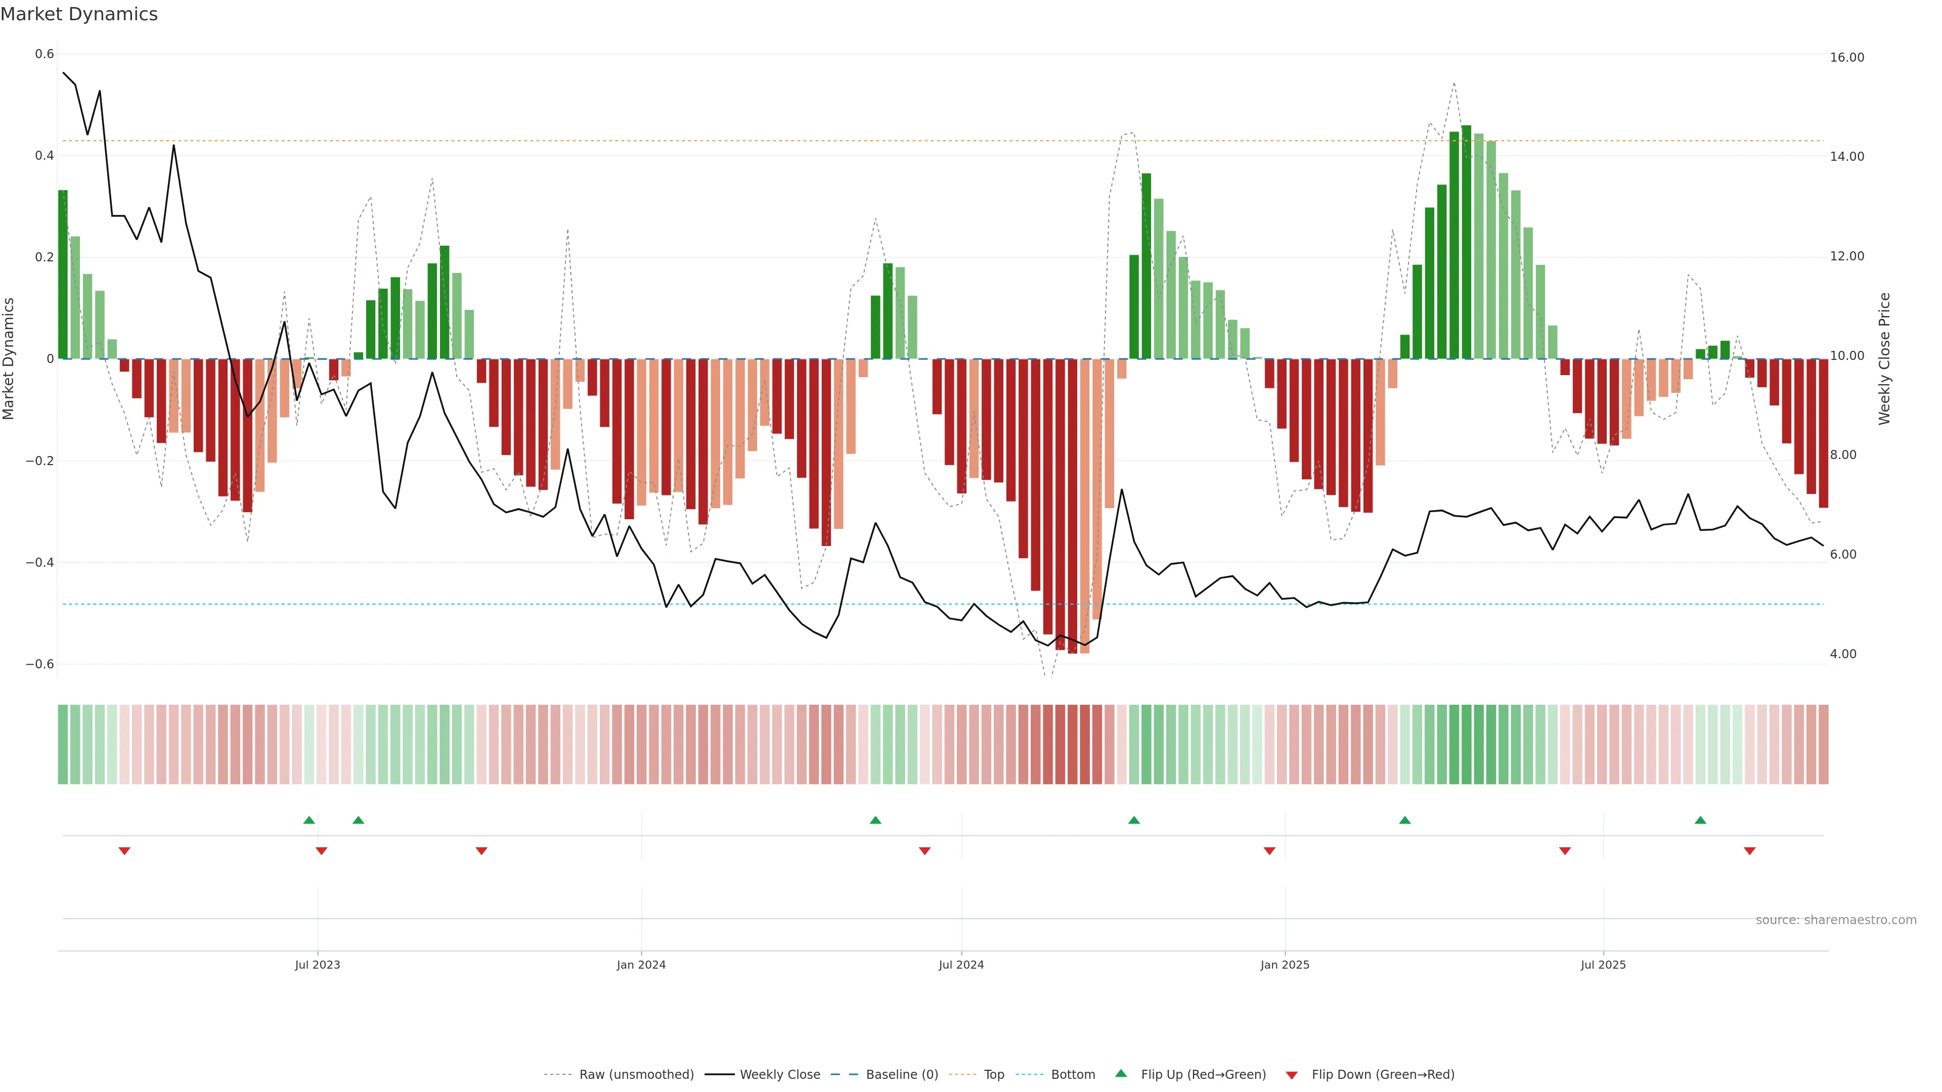
Task: Click the Market Dynamics chart title
Action: click(x=79, y=14)
